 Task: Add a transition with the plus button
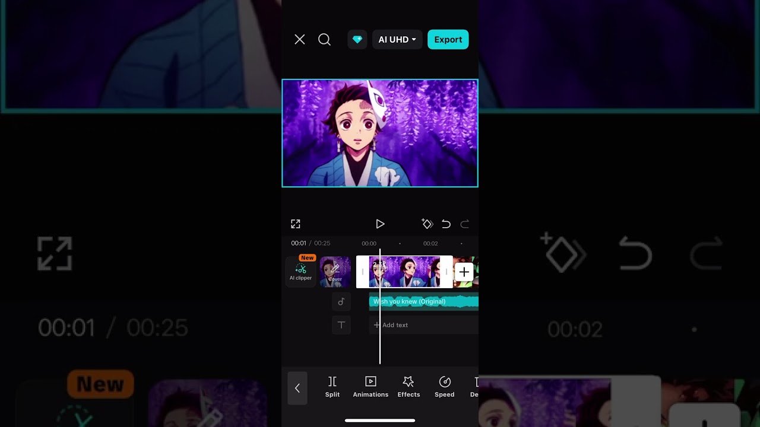point(464,272)
